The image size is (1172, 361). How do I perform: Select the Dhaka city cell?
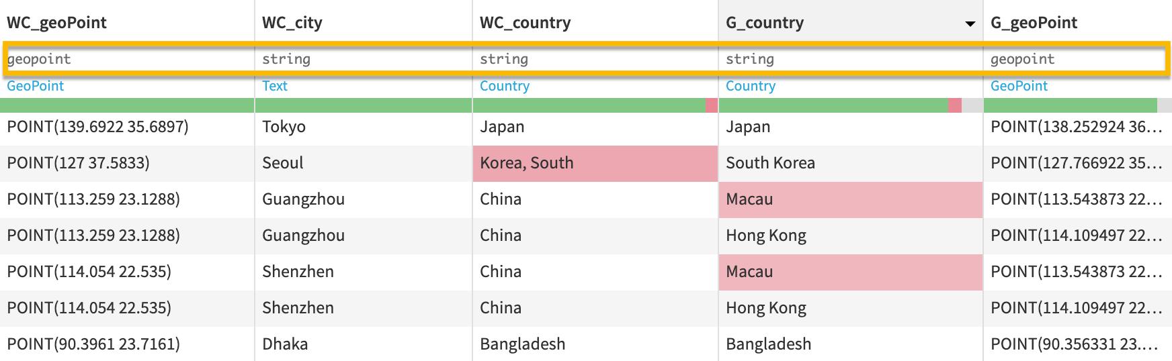[285, 344]
